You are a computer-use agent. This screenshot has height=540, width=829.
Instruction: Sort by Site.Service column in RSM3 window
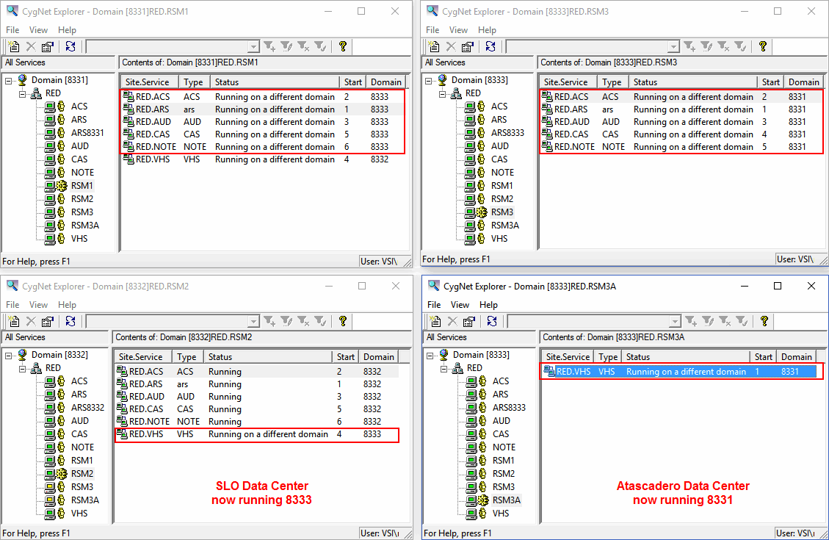tap(568, 82)
